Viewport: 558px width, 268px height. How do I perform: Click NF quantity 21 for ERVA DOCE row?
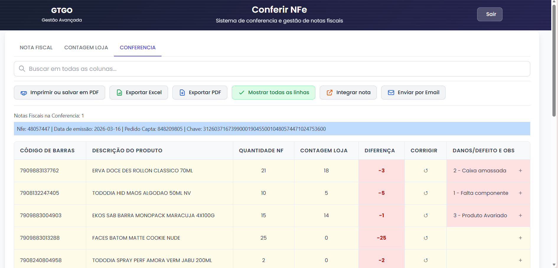[x=264, y=171]
